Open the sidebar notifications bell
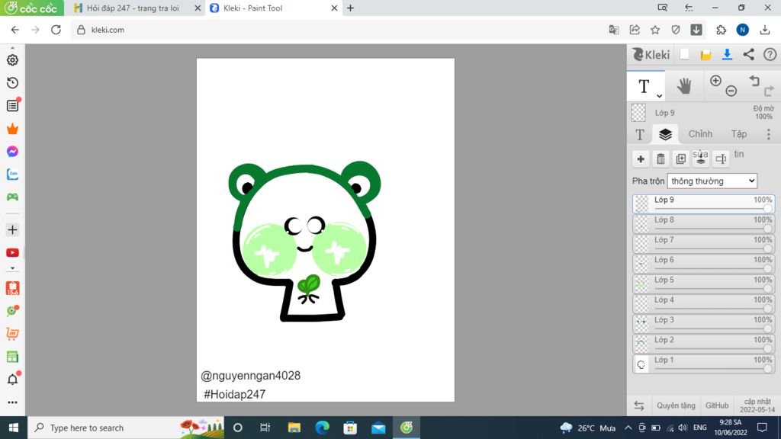Viewport: 781px width, 439px height. point(12,380)
